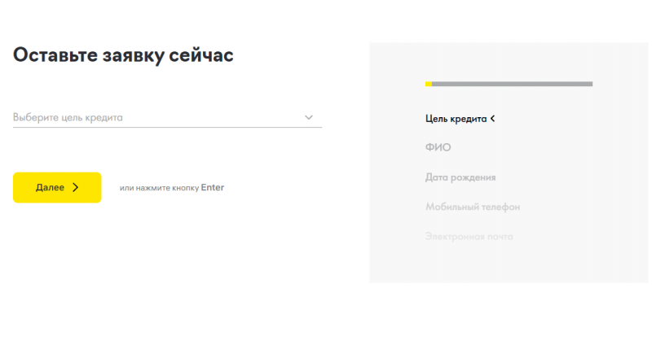Click the Оставьте заявку сейчас heading

[x=123, y=55]
